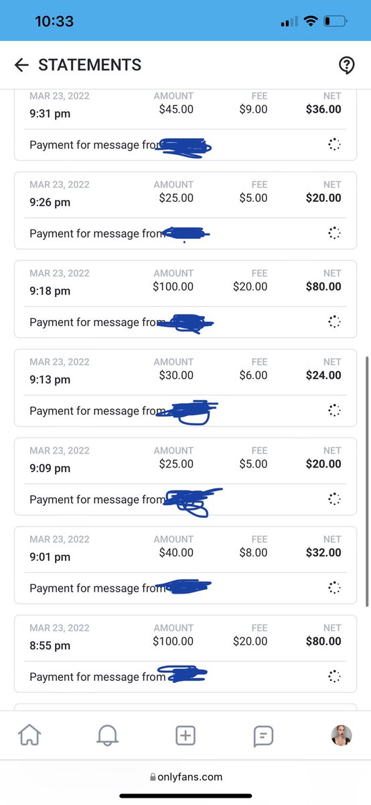
Task: Tap the pending status icon for 9:09 pm payment
Action: (x=334, y=499)
